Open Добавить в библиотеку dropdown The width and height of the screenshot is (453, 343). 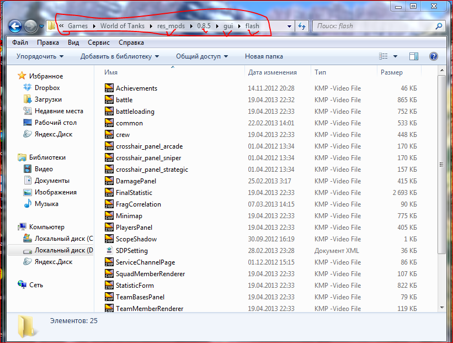[120, 56]
